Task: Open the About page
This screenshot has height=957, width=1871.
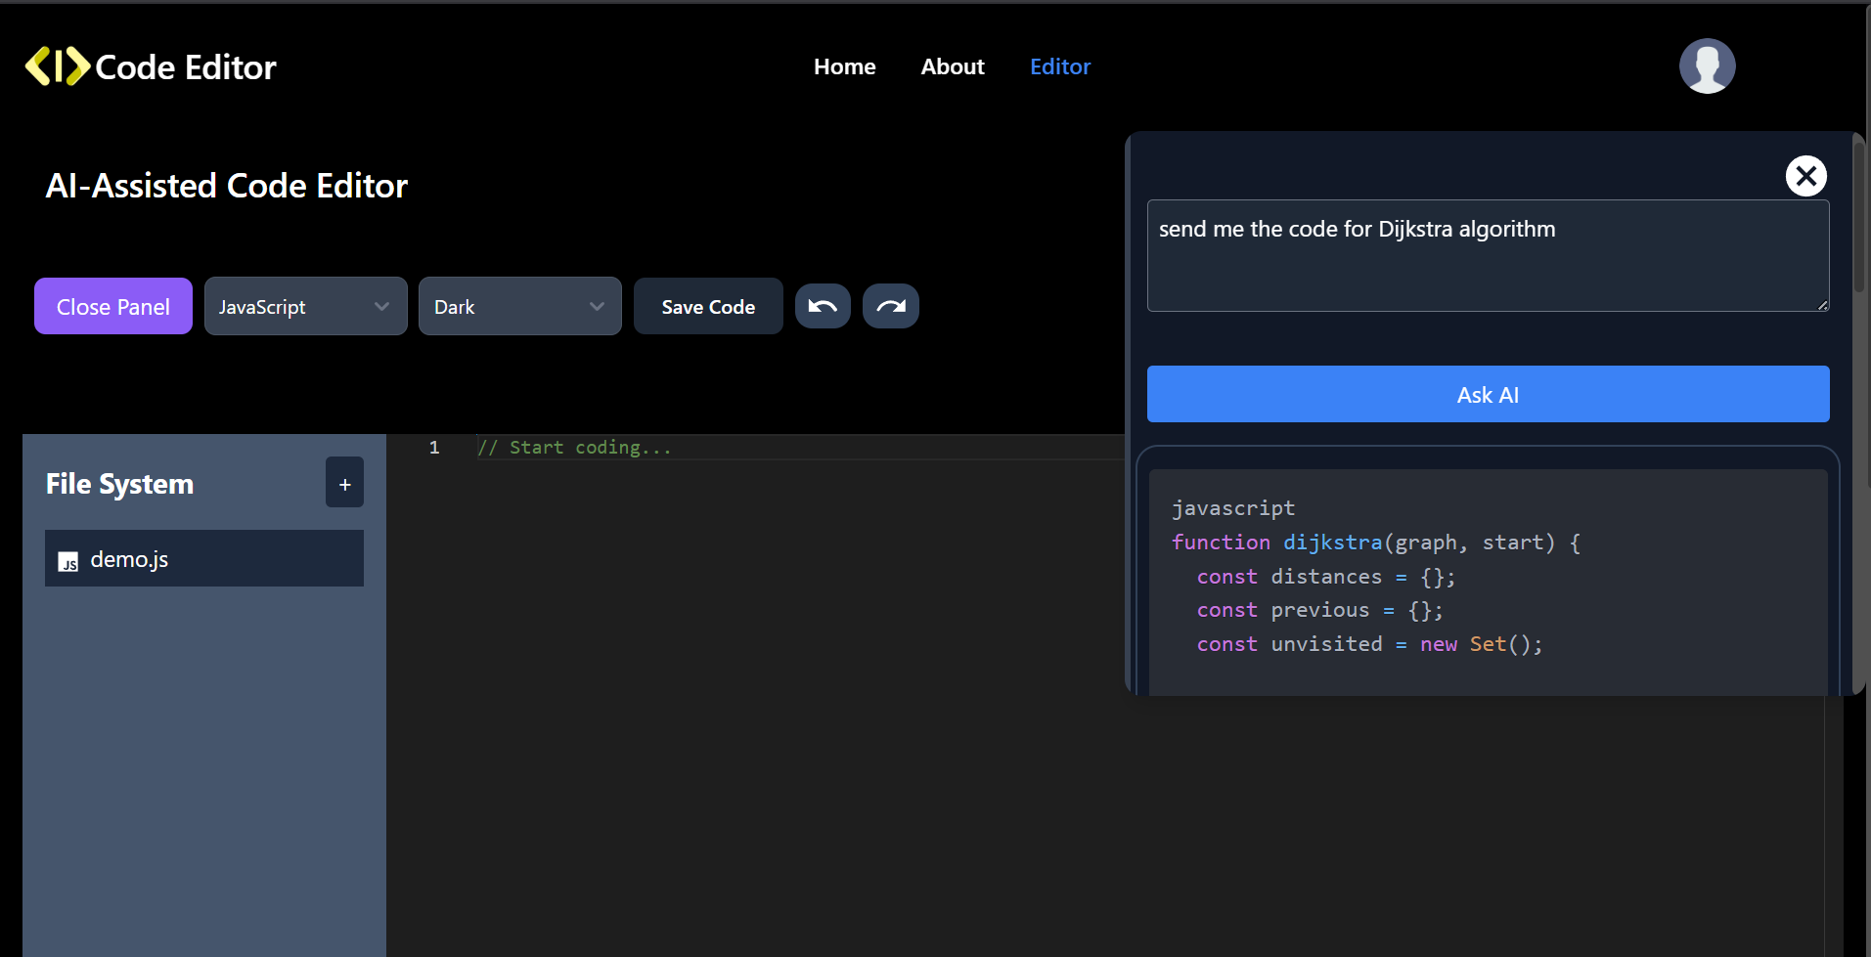Action: tap(952, 66)
